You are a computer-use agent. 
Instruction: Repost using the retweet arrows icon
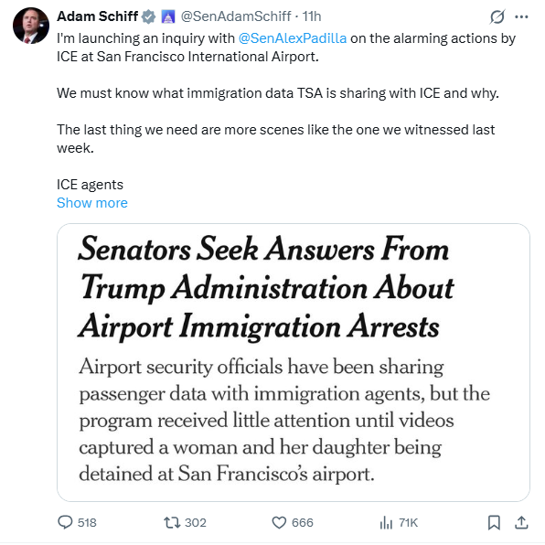(172, 522)
